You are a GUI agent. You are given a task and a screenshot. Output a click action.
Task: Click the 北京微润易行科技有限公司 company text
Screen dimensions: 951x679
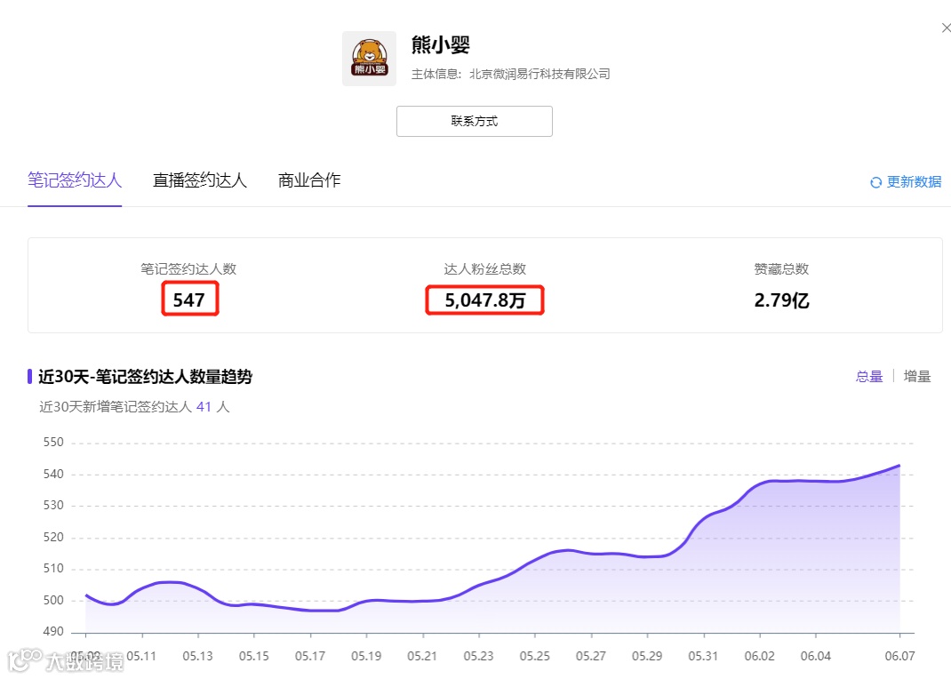coord(539,74)
